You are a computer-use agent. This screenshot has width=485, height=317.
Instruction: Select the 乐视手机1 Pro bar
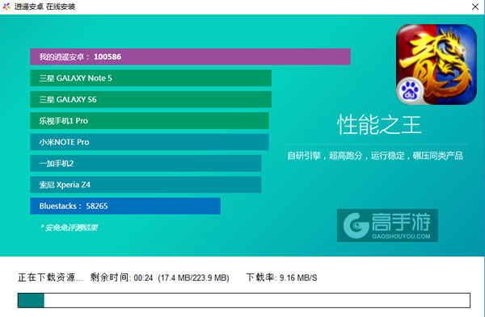[150, 121]
